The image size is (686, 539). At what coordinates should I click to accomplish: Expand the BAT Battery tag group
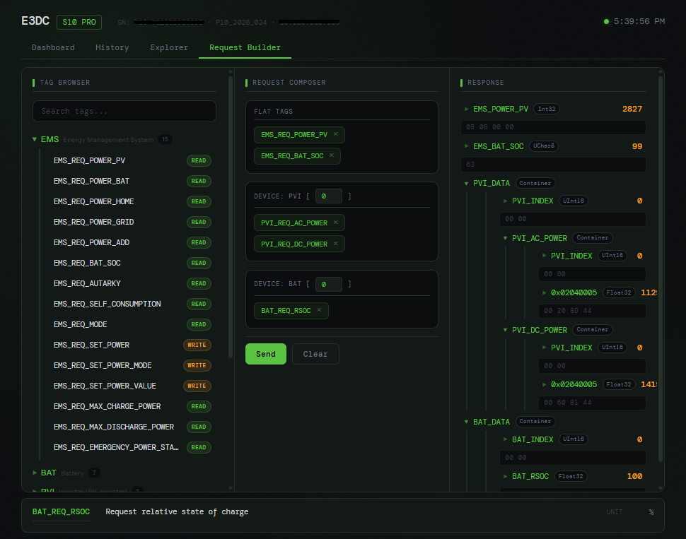click(35, 473)
